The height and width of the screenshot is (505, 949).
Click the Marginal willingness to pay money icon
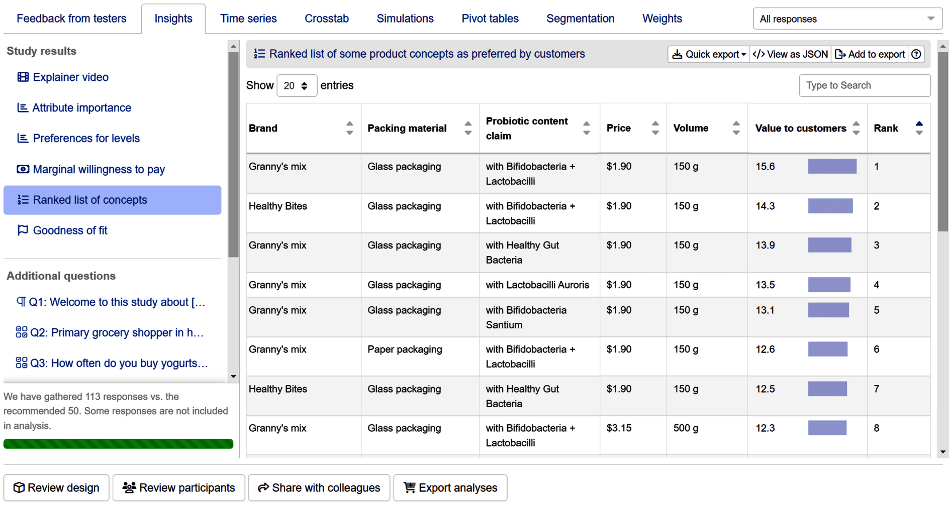23,169
